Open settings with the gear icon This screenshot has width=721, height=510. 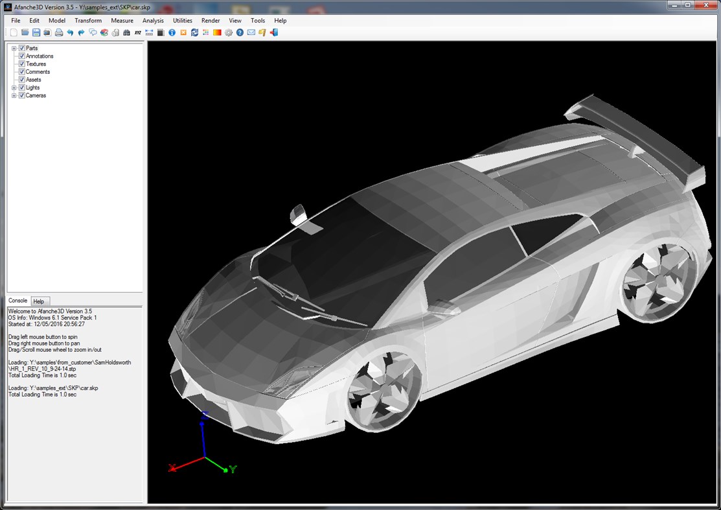click(229, 32)
